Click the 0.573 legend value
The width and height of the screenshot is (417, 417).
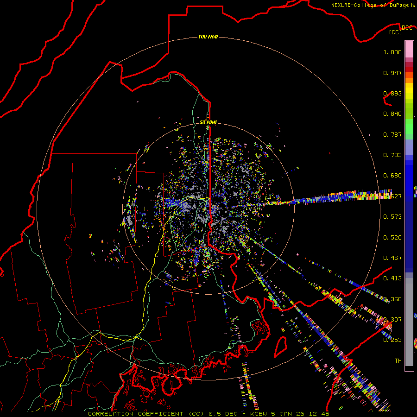click(392, 217)
